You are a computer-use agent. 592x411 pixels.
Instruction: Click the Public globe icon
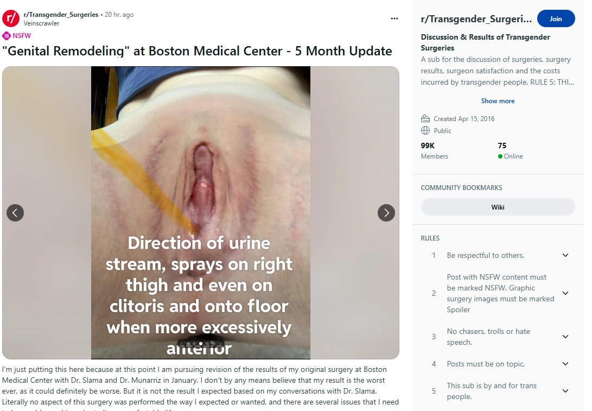tap(425, 131)
